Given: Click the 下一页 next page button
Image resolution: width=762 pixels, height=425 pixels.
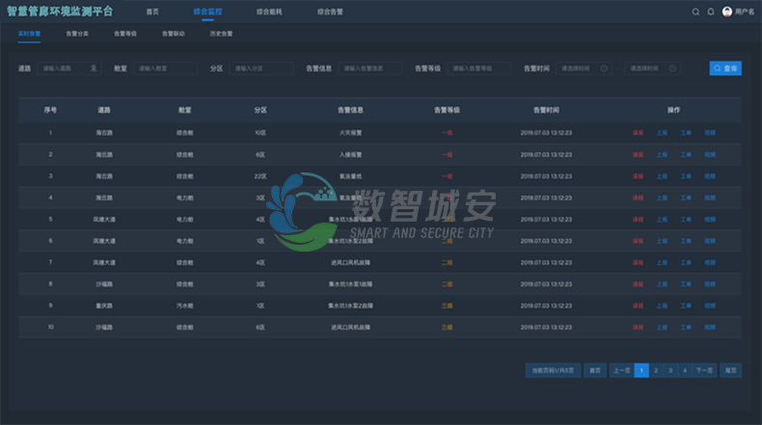Looking at the screenshot, I should 704,370.
